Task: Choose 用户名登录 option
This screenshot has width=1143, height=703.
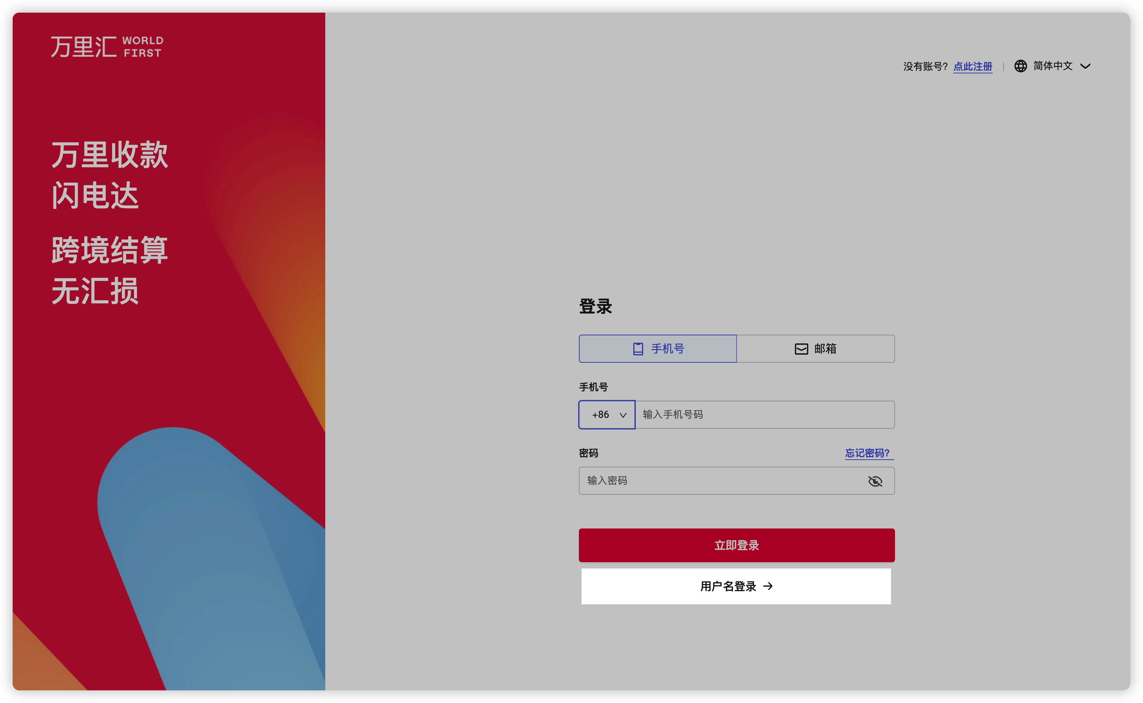Action: (x=728, y=586)
